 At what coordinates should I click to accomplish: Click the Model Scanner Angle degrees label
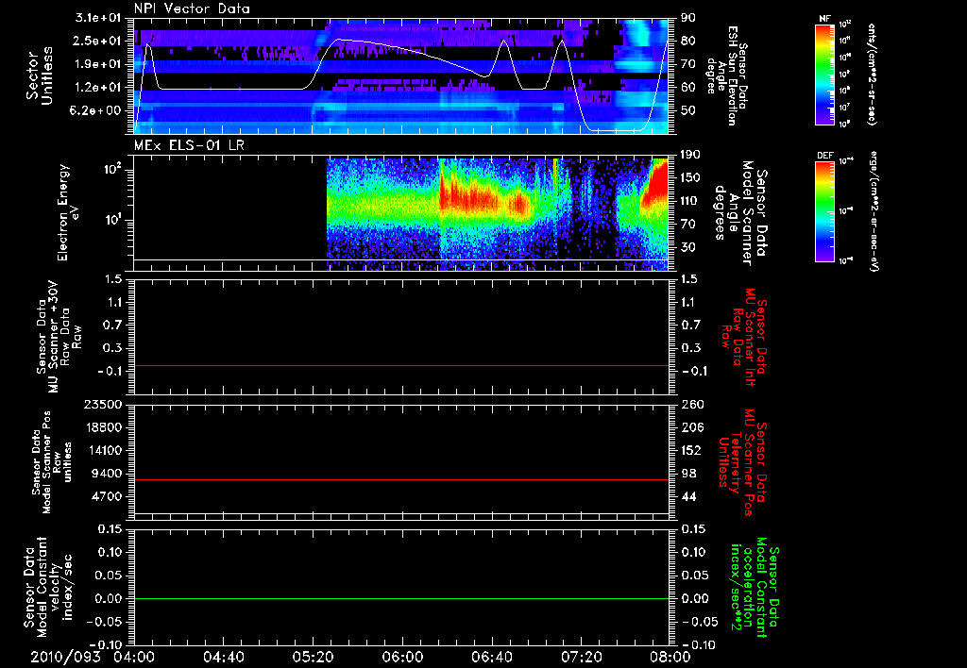tap(740, 212)
